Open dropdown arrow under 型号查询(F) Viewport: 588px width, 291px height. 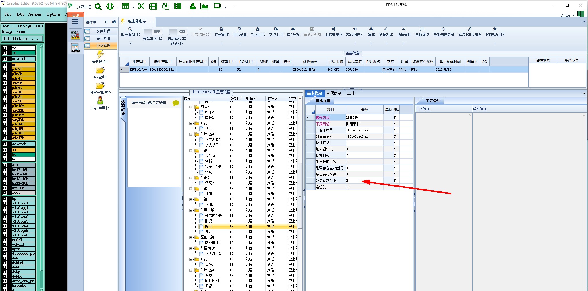pyautogui.click(x=130, y=43)
